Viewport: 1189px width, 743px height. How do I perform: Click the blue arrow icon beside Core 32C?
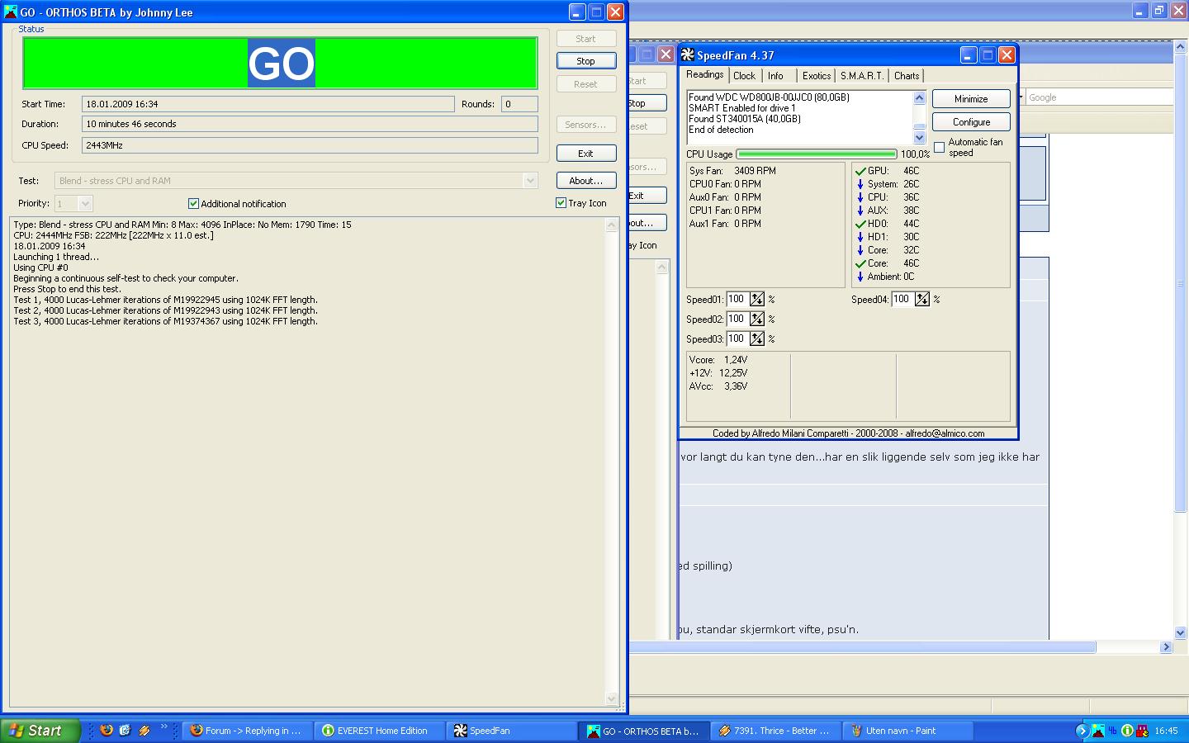pos(860,250)
